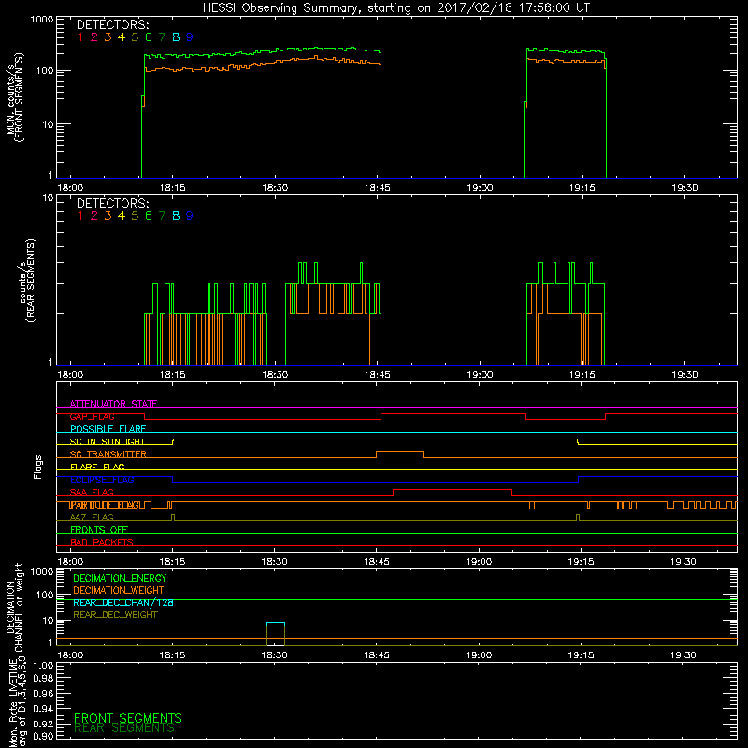The width and height of the screenshot is (748, 748).
Task: Click the DECIMATION_ENERGY legend entry
Action: 120,578
